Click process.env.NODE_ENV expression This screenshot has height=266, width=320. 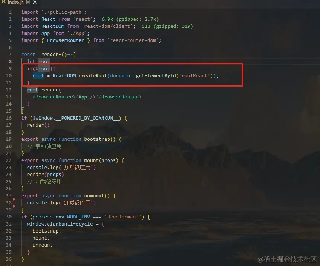click(61, 217)
